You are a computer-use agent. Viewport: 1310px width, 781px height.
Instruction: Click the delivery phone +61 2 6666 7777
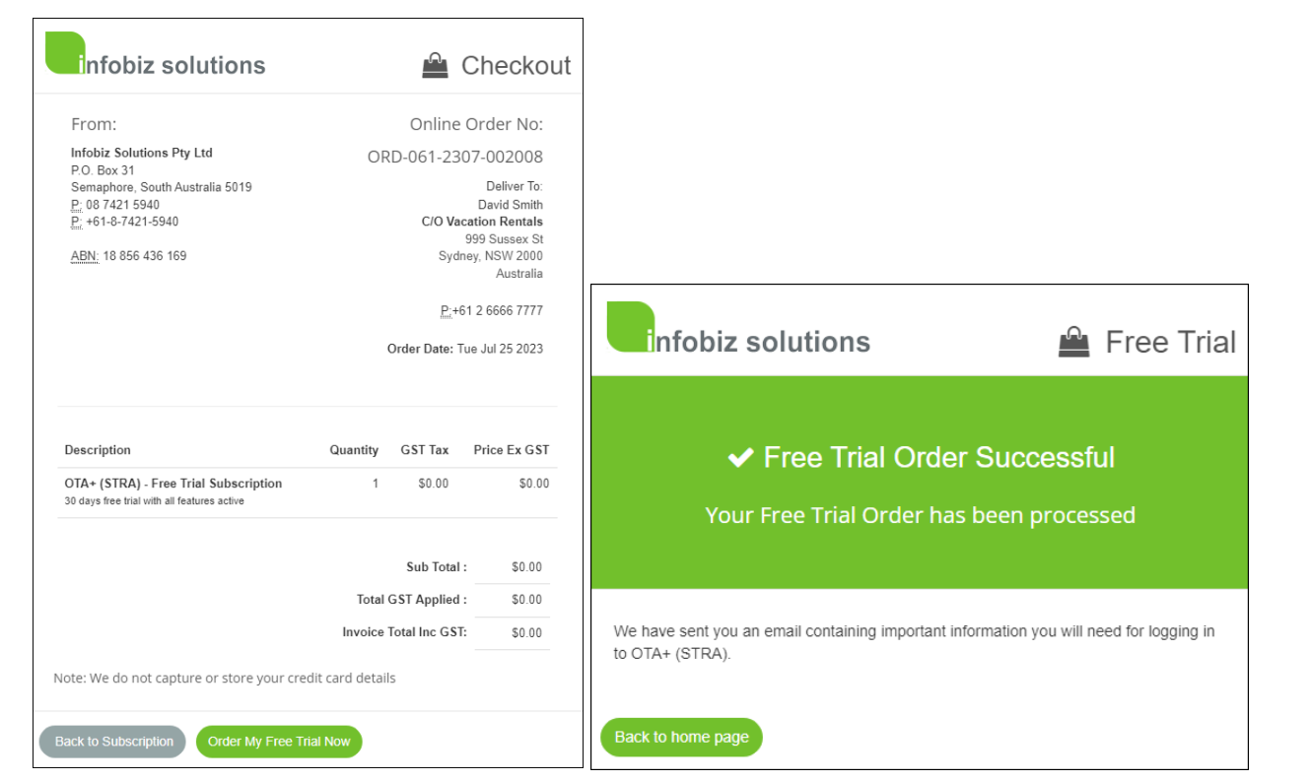click(498, 310)
